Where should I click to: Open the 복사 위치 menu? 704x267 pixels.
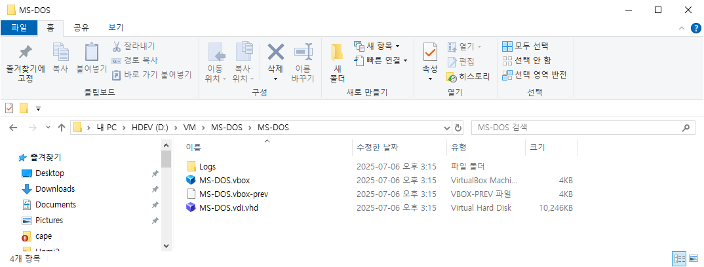[x=243, y=63]
